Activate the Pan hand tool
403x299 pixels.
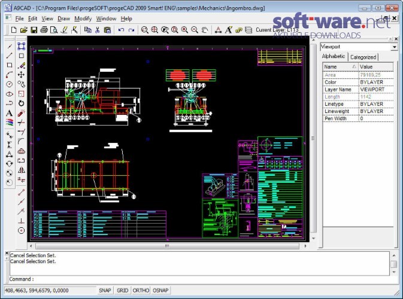205,30
